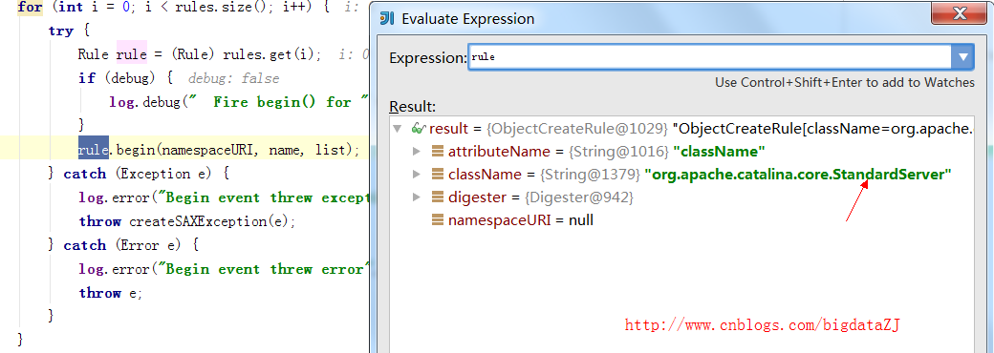The width and height of the screenshot is (994, 353).
Task: Open the Expression history dropdown arrow
Action: point(963,57)
